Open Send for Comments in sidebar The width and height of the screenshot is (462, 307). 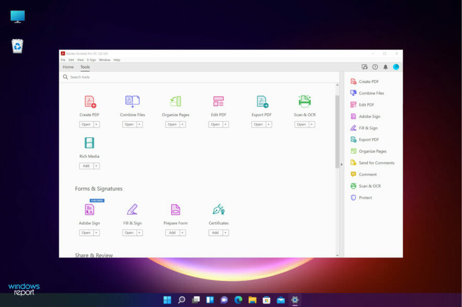372,163
